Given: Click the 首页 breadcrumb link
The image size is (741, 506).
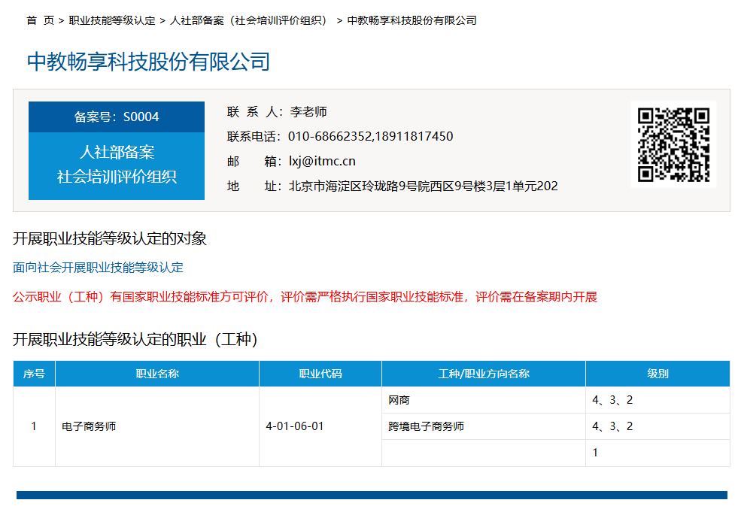Looking at the screenshot, I should (40, 20).
